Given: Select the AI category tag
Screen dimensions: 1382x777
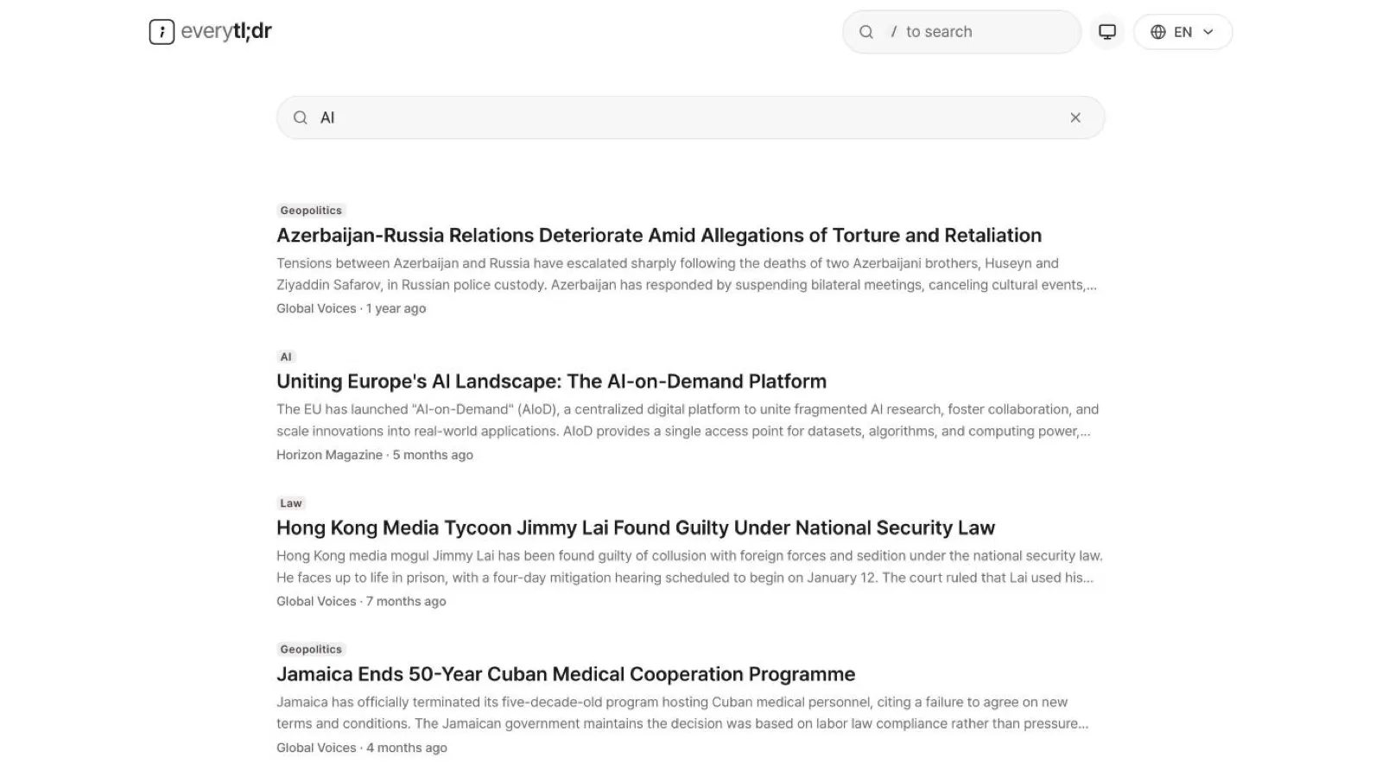Looking at the screenshot, I should pos(286,357).
